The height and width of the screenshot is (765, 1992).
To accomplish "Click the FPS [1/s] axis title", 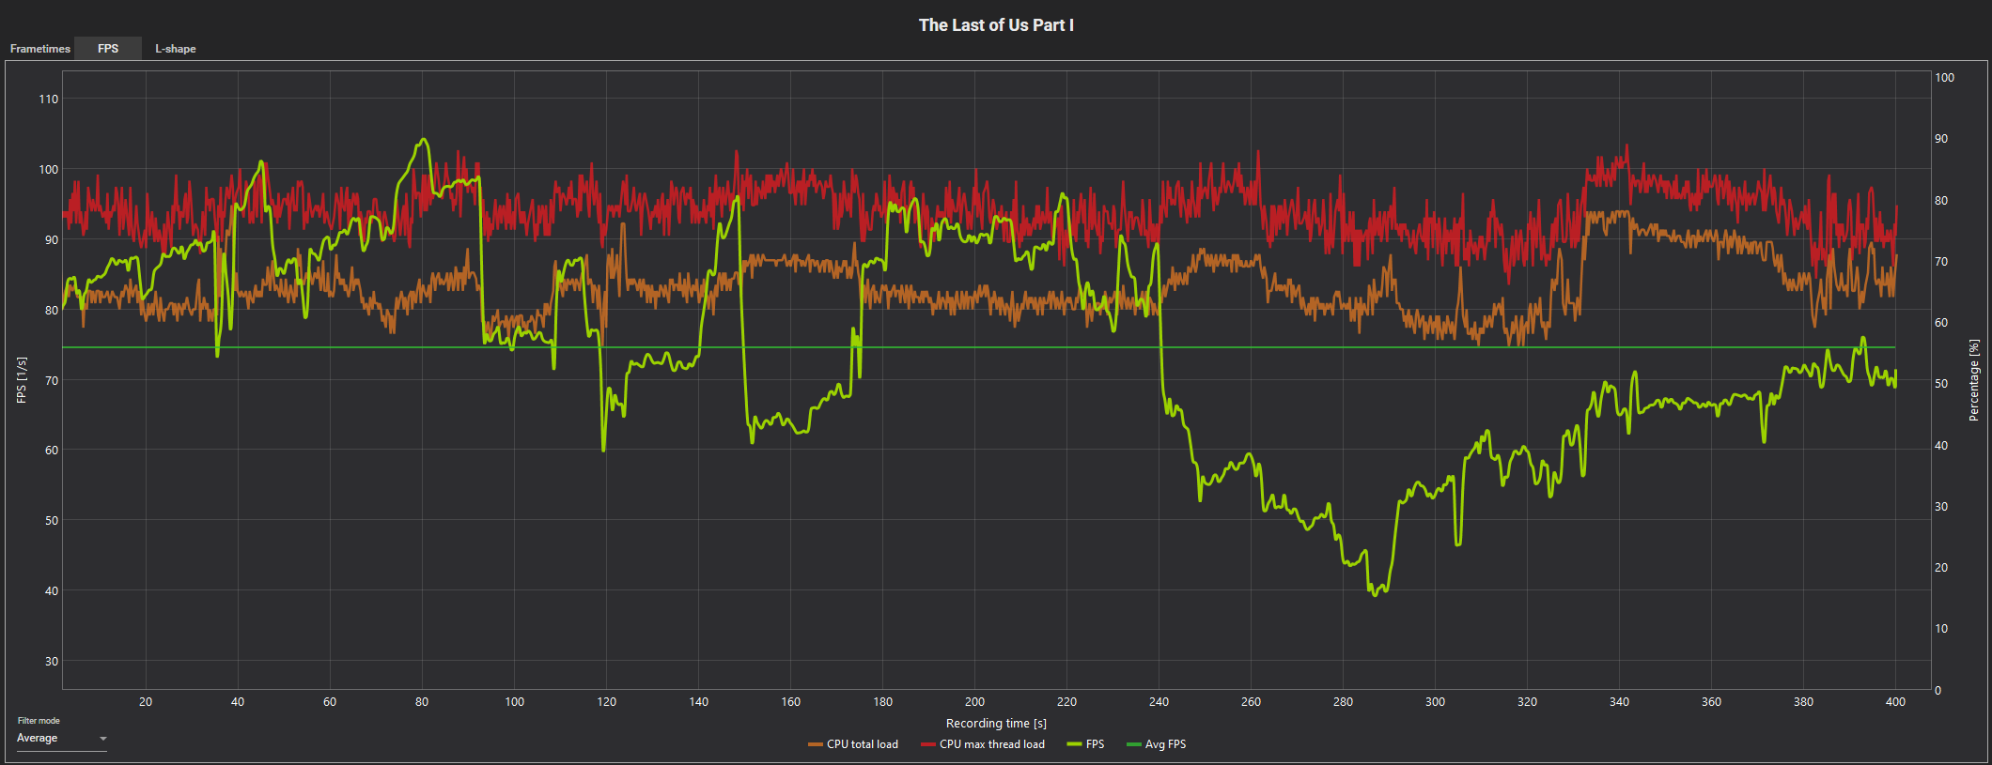I will point(22,380).
